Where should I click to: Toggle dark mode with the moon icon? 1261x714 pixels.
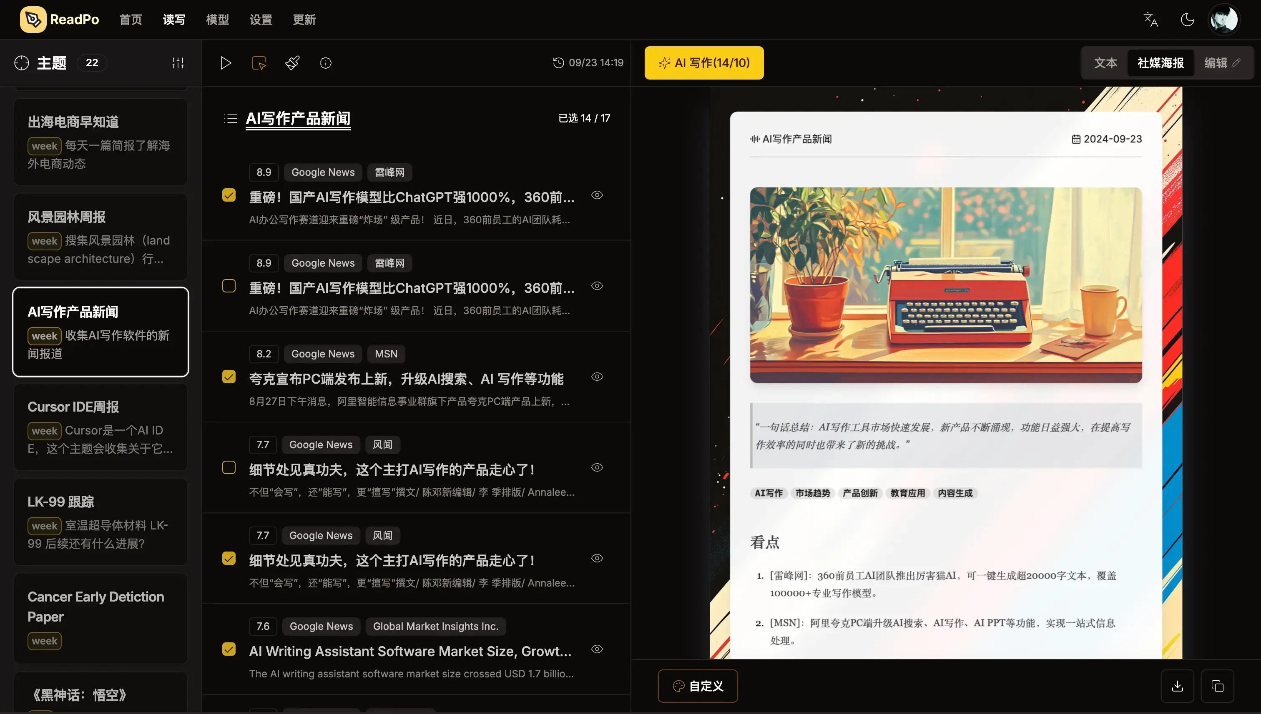tap(1187, 19)
